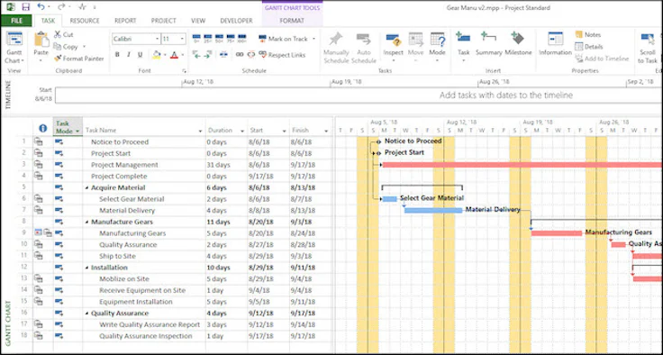Collapse Manufacture Gears summary task
Screen dimensions: 663x355
click(87, 223)
